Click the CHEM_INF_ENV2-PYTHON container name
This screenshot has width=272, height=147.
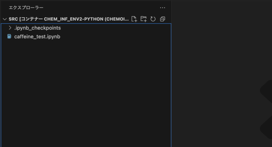click(74, 19)
